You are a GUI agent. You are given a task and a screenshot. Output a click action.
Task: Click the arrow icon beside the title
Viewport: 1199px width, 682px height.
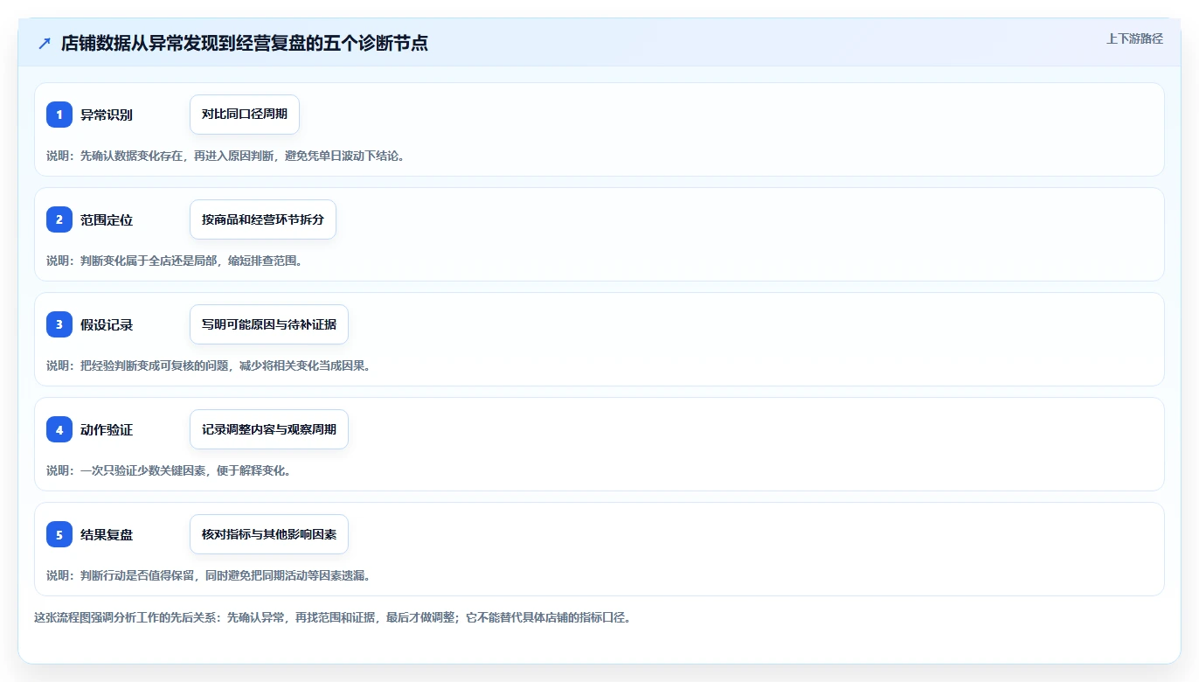click(x=45, y=43)
